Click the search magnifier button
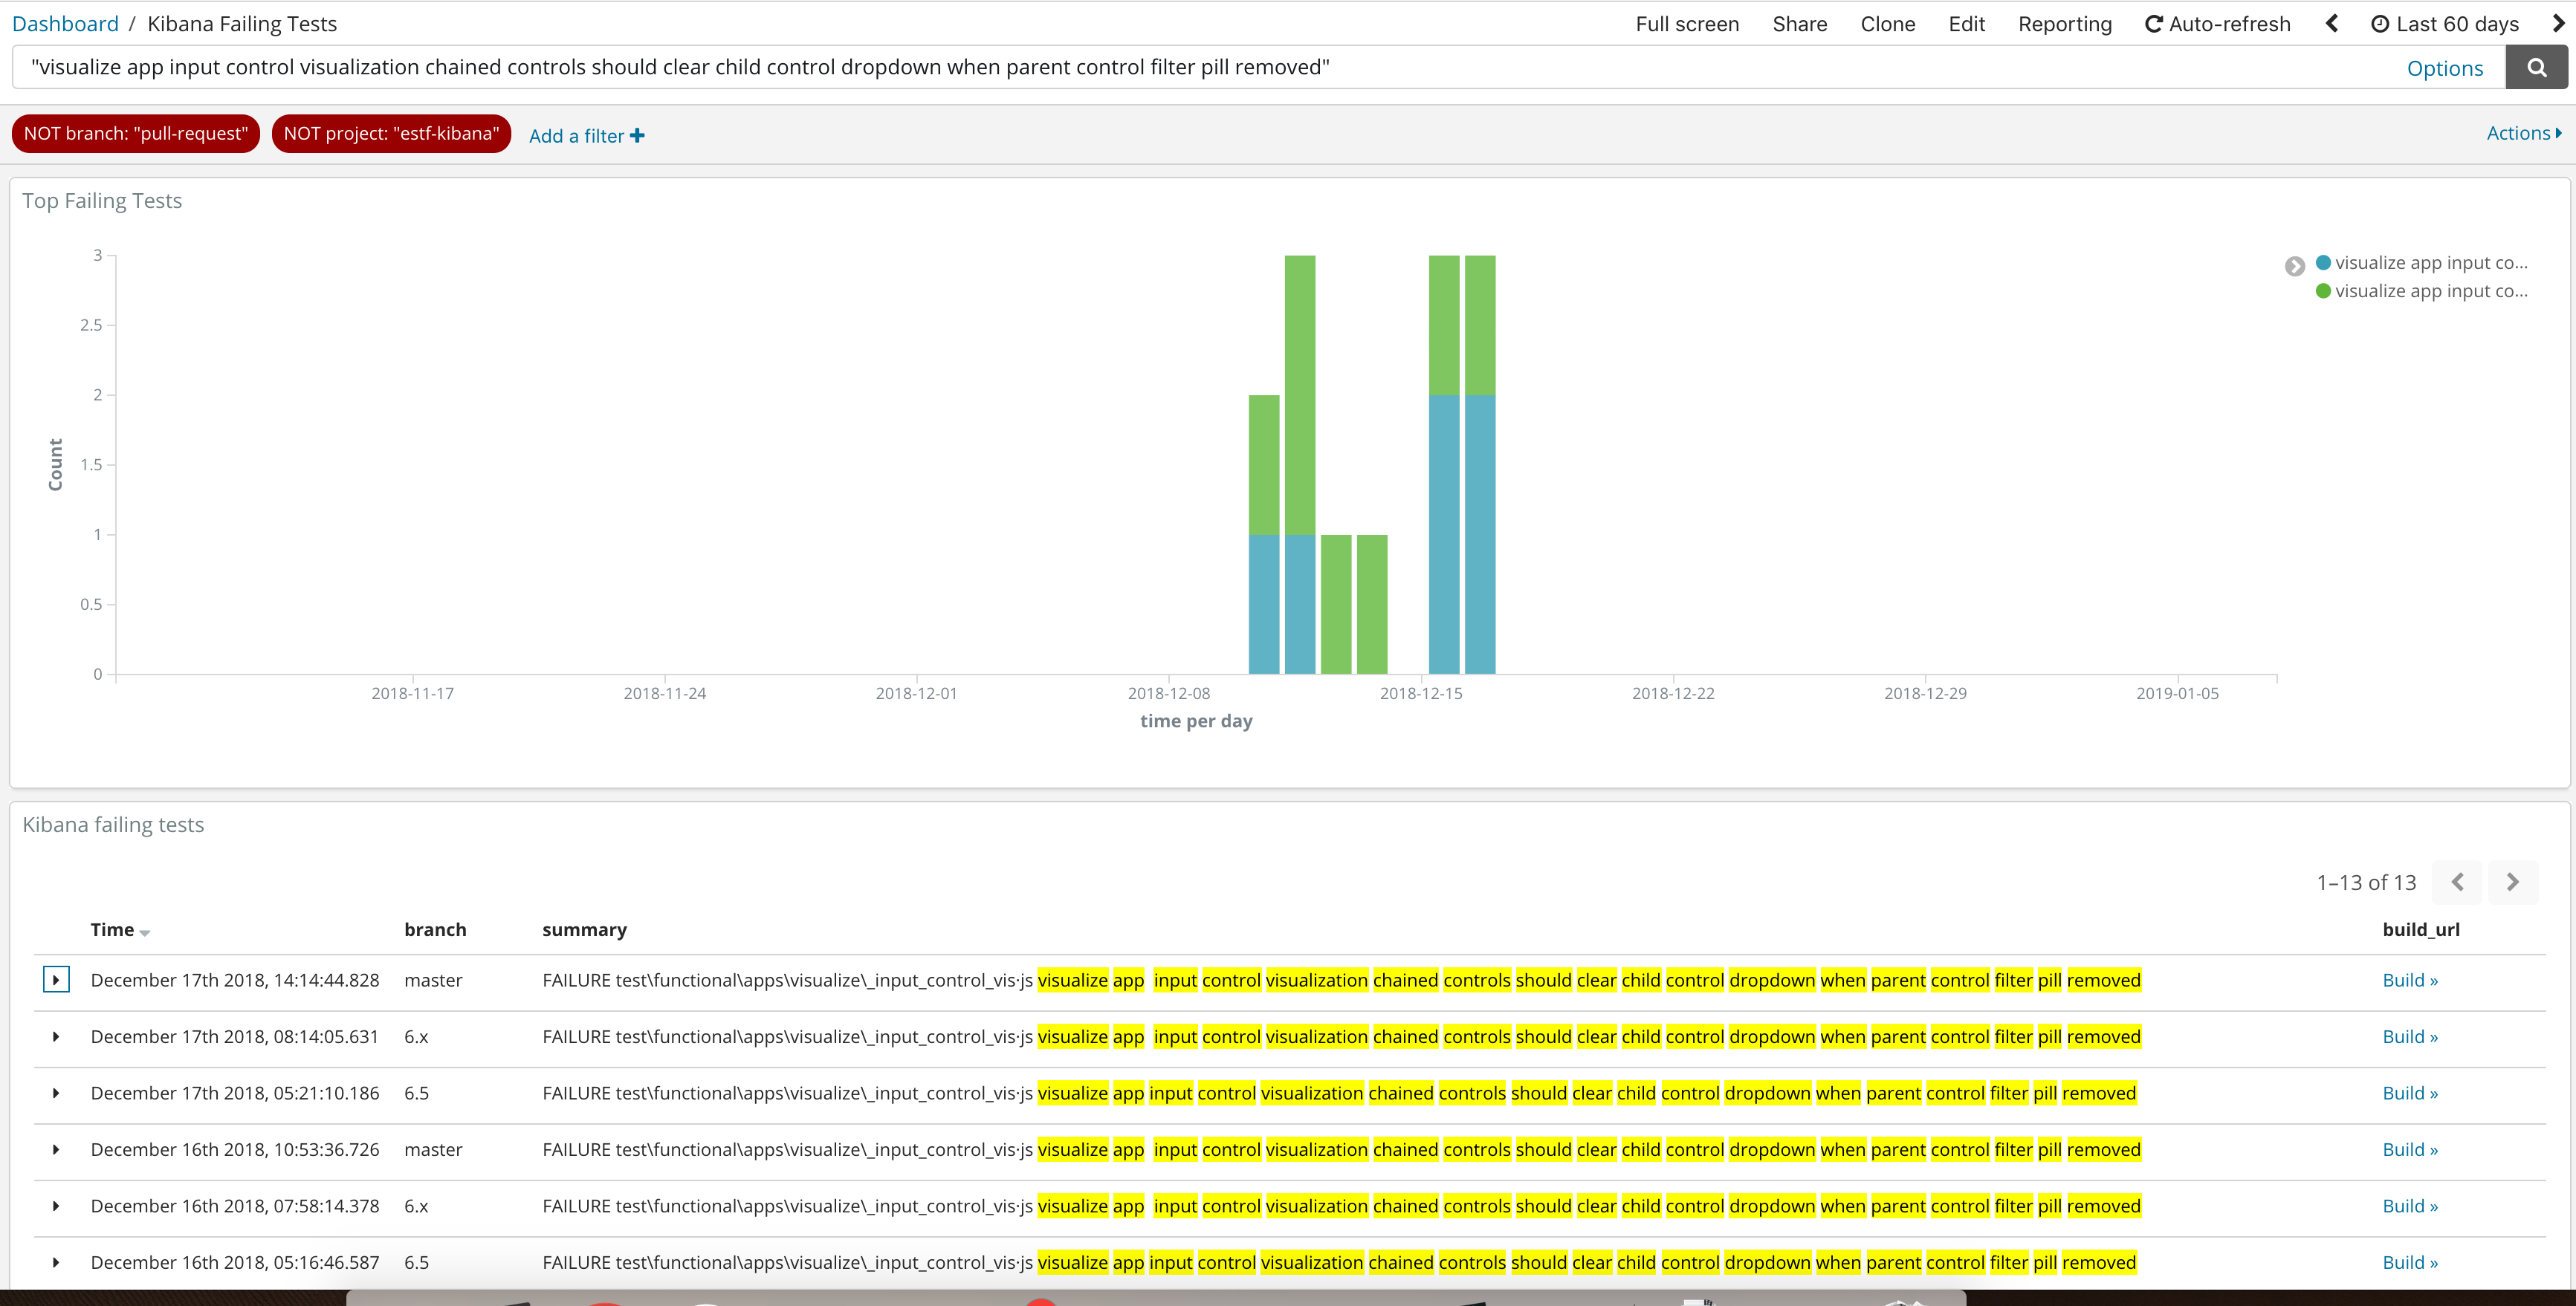This screenshot has width=2576, height=1306. [2536, 68]
